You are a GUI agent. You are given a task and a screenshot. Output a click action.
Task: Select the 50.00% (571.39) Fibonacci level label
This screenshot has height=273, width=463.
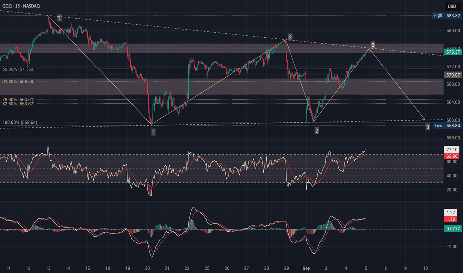tap(18, 69)
